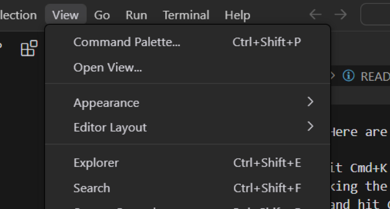Viewport: 390px width, 209px height.
Task: Click the info icon beside README
Action: pyautogui.click(x=348, y=76)
